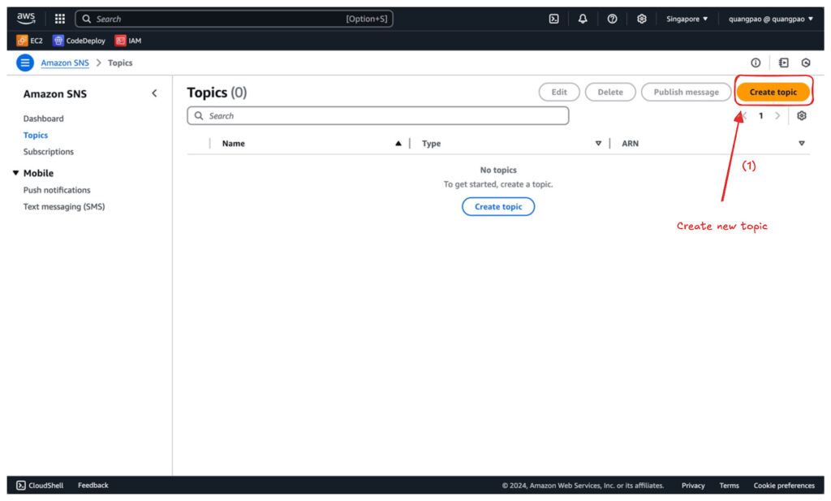Click the outlined Create topic button under No topics

498,207
